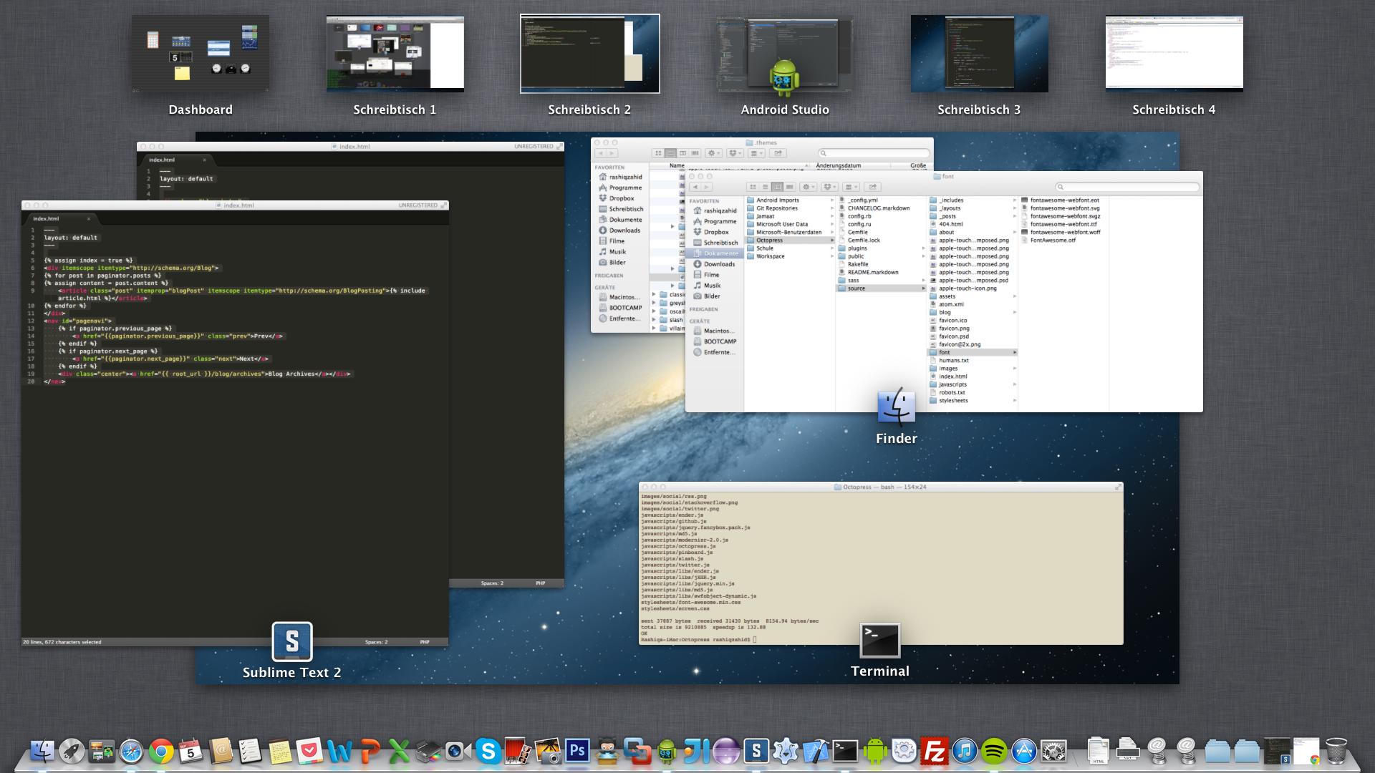Switch font Finder window to Cover Flow view
Viewport: 1375px width, 773px height.
(x=789, y=187)
